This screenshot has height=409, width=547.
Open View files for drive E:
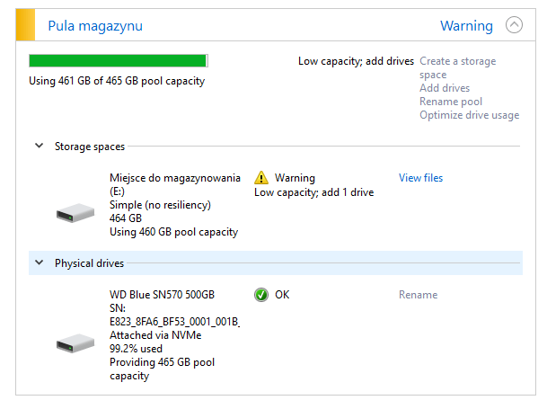[x=420, y=178]
